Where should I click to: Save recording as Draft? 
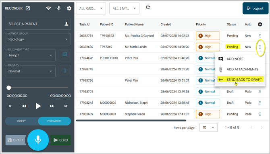16,140
